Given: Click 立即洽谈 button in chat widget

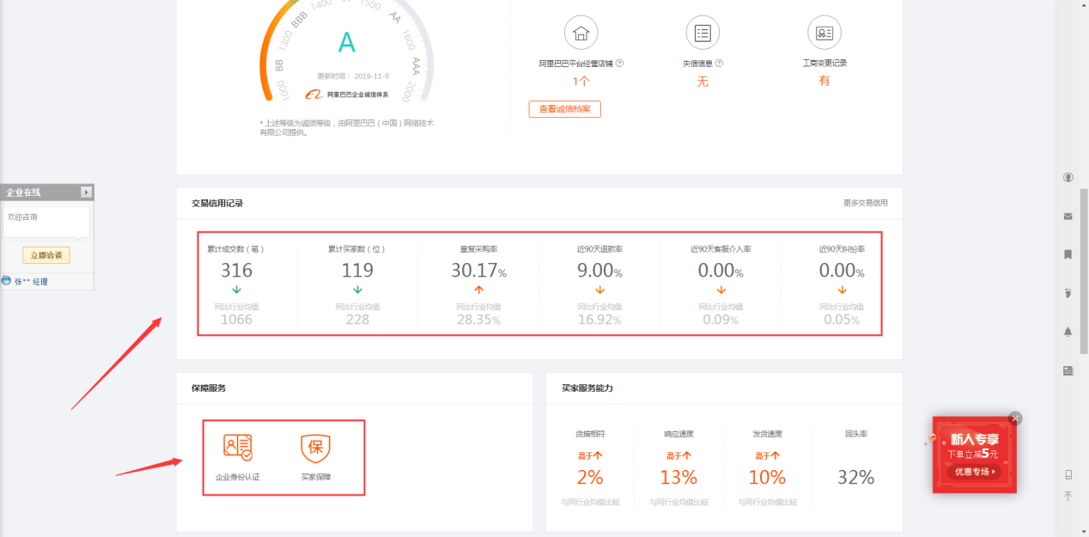Looking at the screenshot, I should (46, 255).
